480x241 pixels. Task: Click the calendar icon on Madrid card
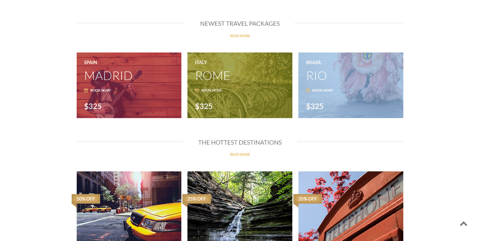pyautogui.click(x=86, y=90)
